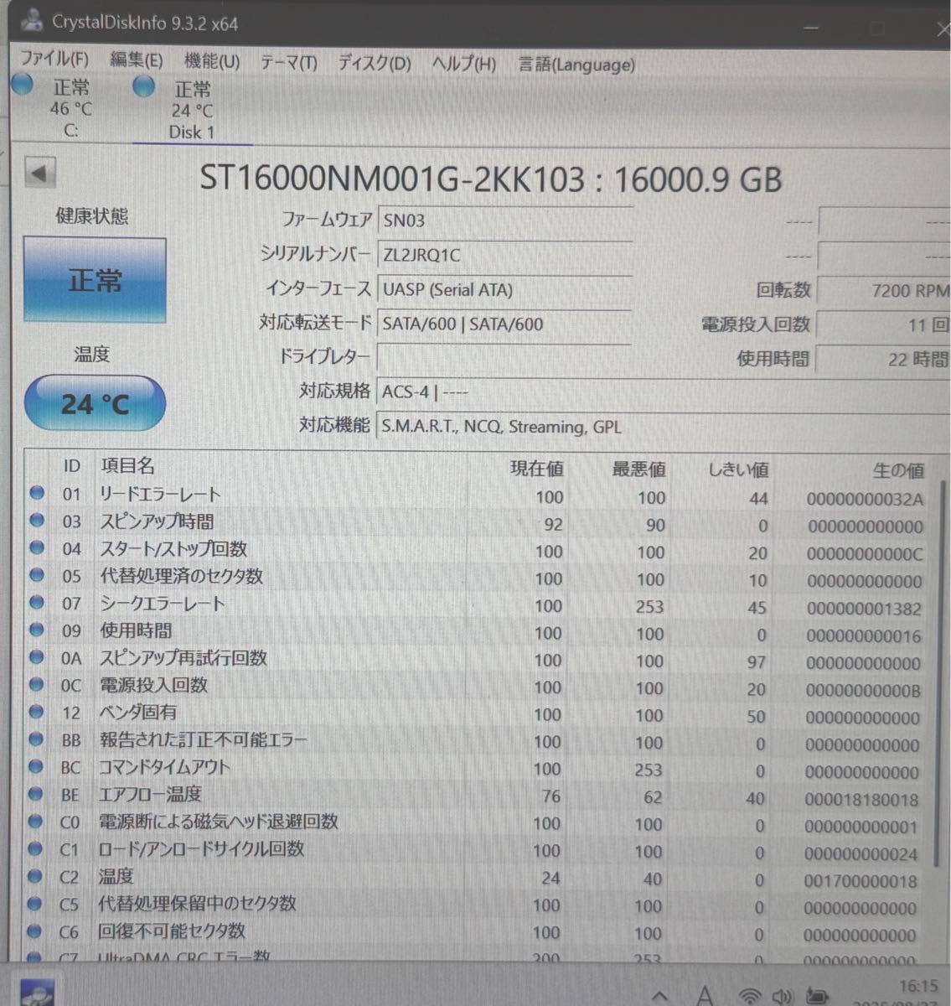Click the status orb beside ID C2
The width and height of the screenshot is (951, 1006).
(35, 876)
